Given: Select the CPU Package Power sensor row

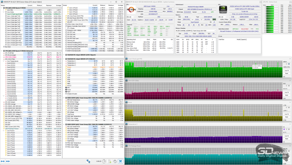Looking at the screenshot, I should pyautogui.click(x=31, y=129).
